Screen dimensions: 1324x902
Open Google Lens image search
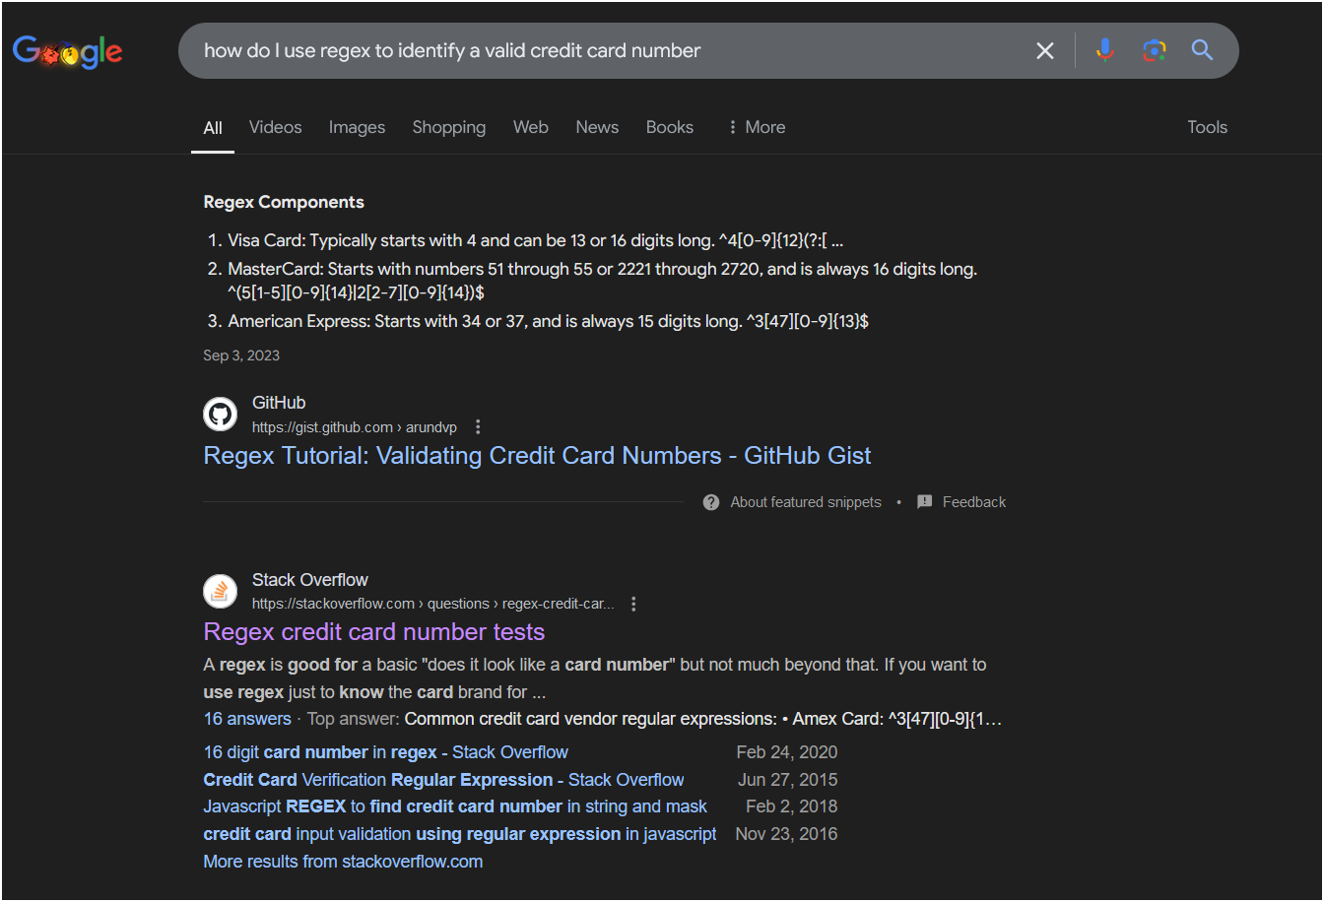click(1155, 50)
